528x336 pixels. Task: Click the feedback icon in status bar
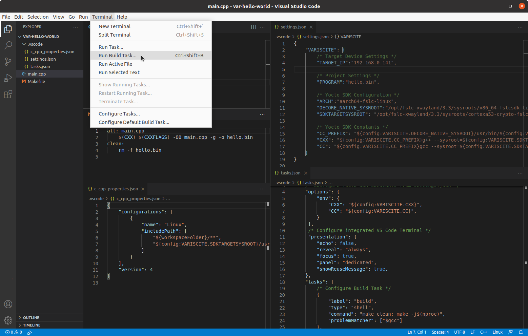(x=511, y=332)
